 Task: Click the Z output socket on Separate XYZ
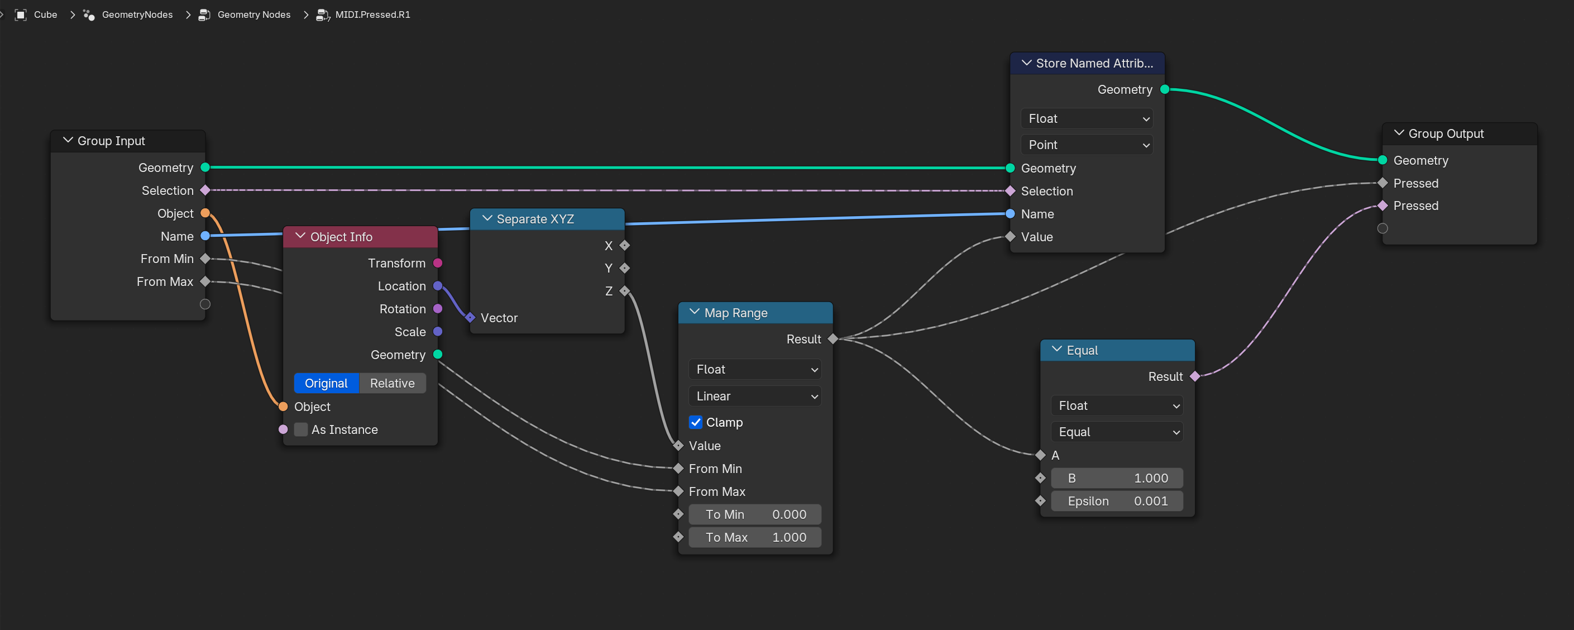tap(624, 291)
